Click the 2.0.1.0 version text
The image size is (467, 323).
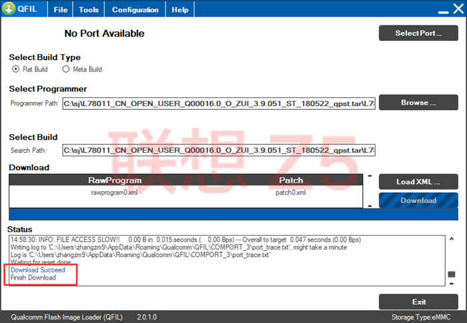(x=147, y=317)
